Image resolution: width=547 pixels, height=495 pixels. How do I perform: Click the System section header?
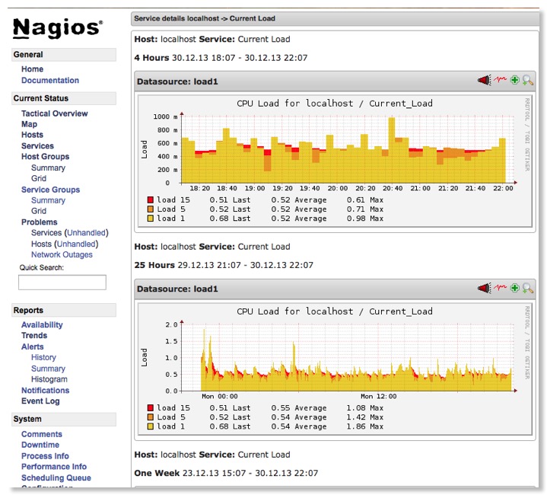tap(64, 420)
